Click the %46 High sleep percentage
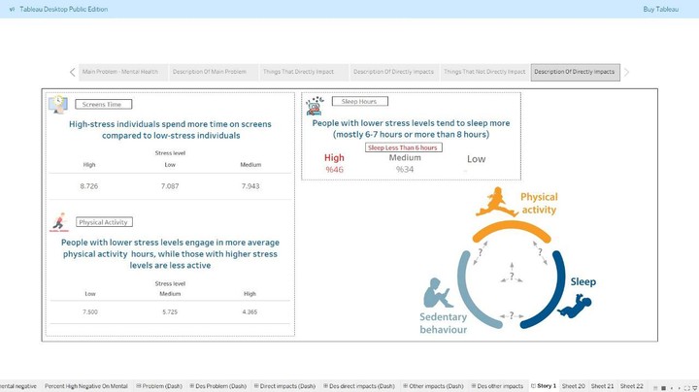The height and width of the screenshot is (392, 699). [x=334, y=169]
